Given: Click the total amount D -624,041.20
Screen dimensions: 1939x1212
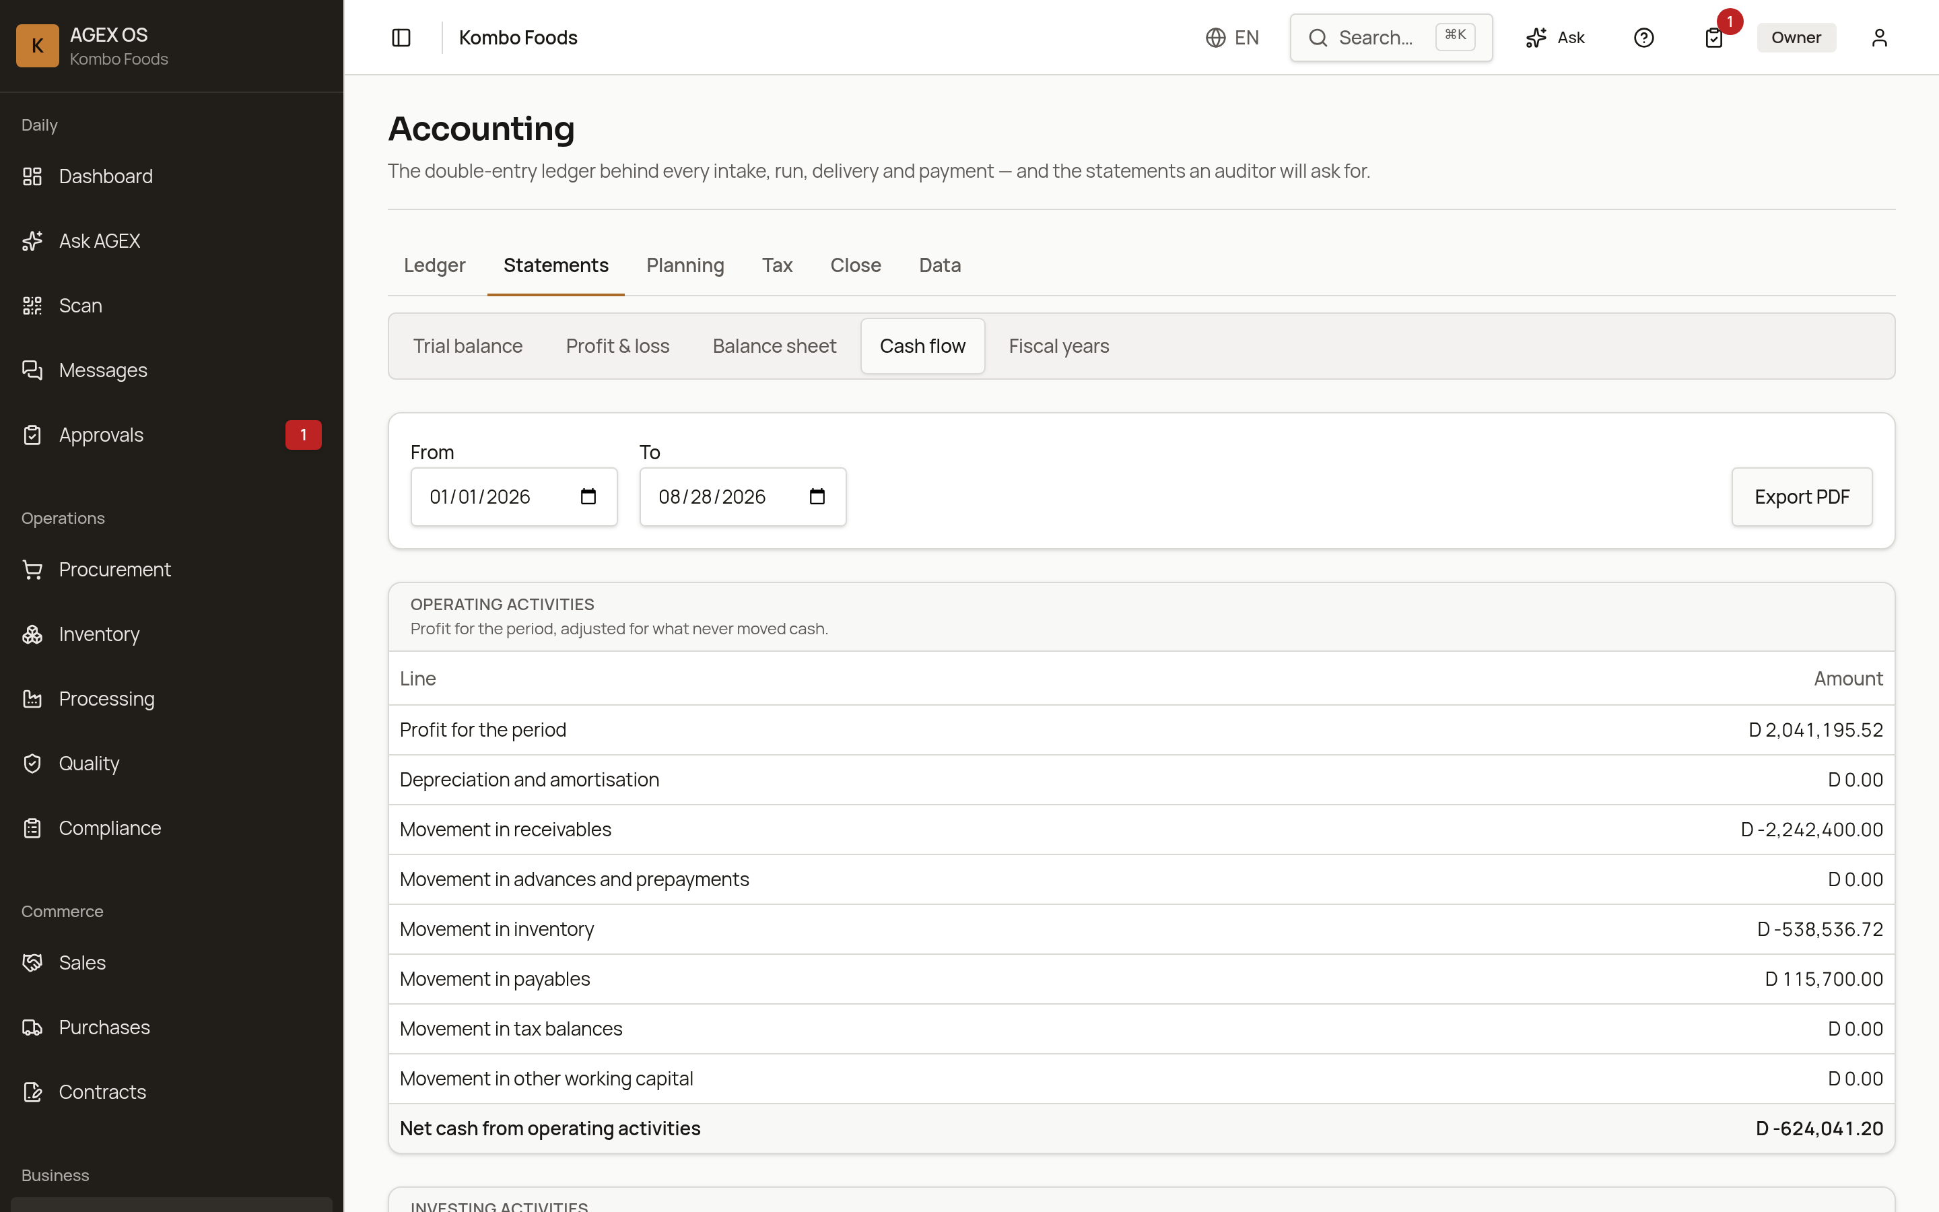Looking at the screenshot, I should point(1818,1129).
